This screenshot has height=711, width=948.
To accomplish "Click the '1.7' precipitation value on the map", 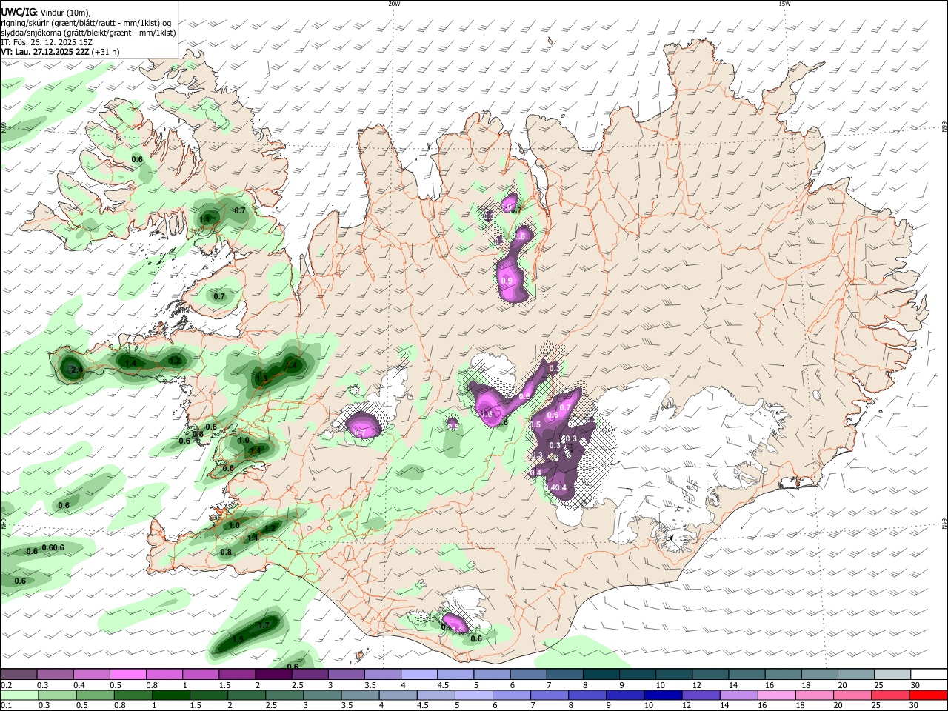I will 264,626.
